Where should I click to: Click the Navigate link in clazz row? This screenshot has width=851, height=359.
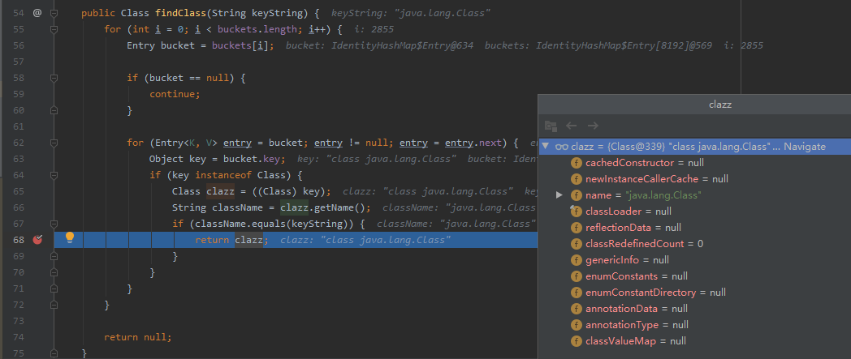coord(805,147)
